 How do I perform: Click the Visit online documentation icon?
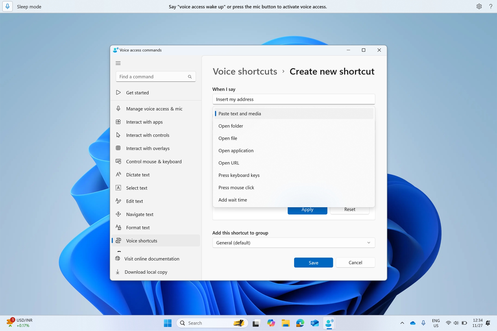click(118, 259)
